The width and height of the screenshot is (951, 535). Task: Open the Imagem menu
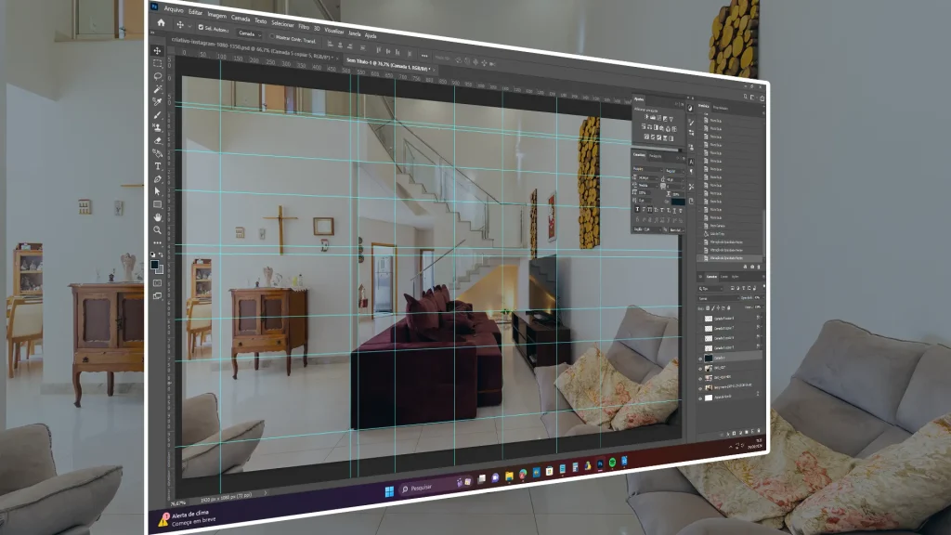pyautogui.click(x=216, y=15)
